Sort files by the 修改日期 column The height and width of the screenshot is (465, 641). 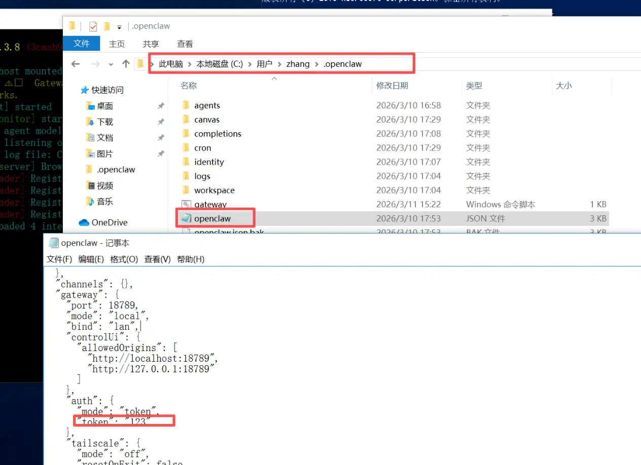coord(392,86)
